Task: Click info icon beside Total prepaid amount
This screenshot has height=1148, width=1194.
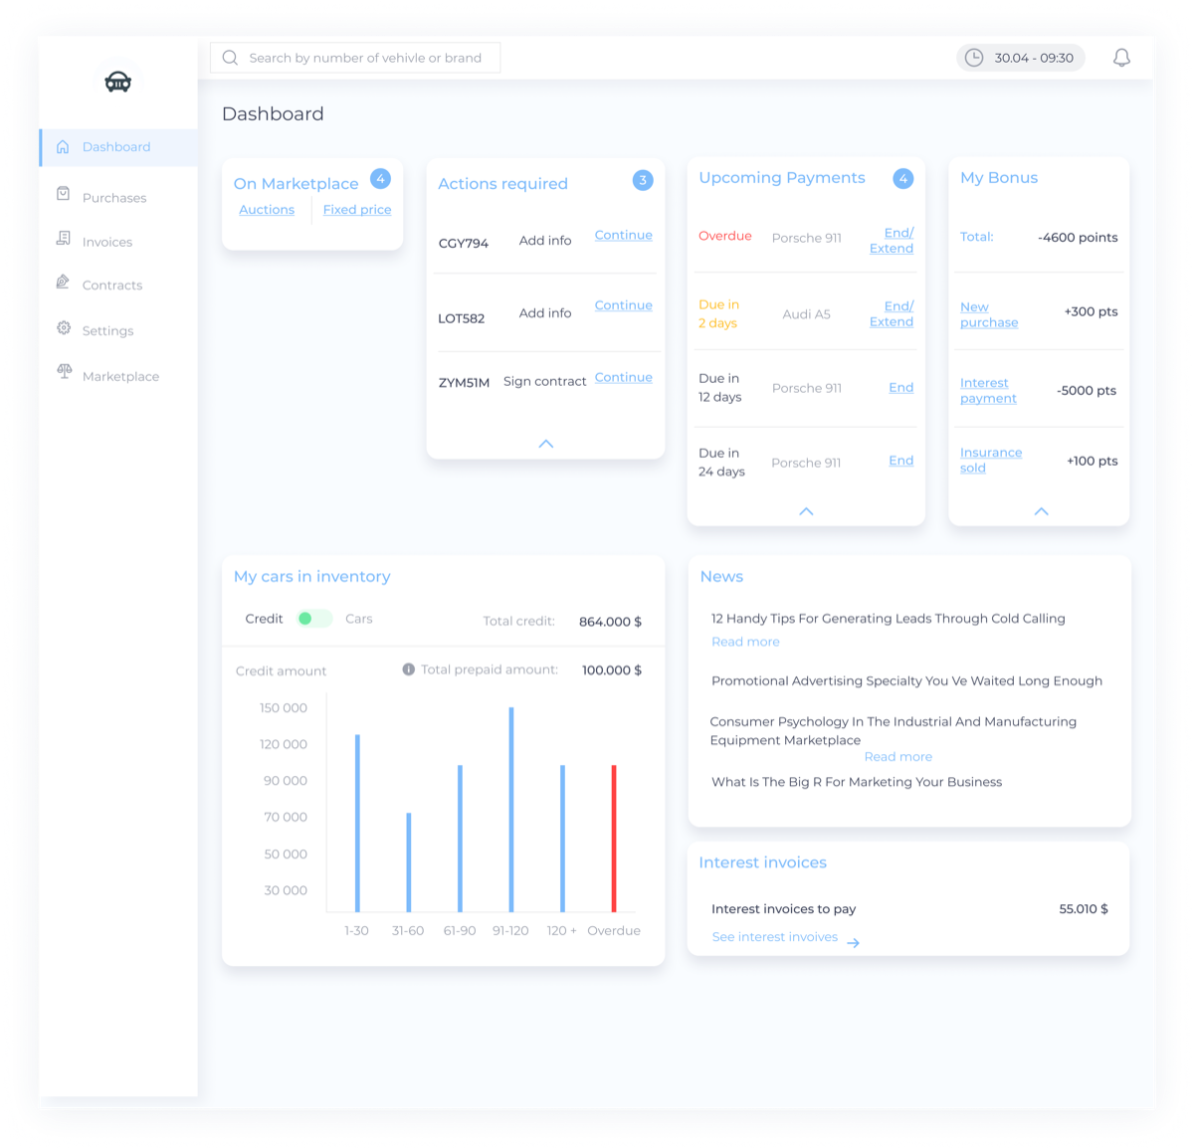Action: click(408, 670)
